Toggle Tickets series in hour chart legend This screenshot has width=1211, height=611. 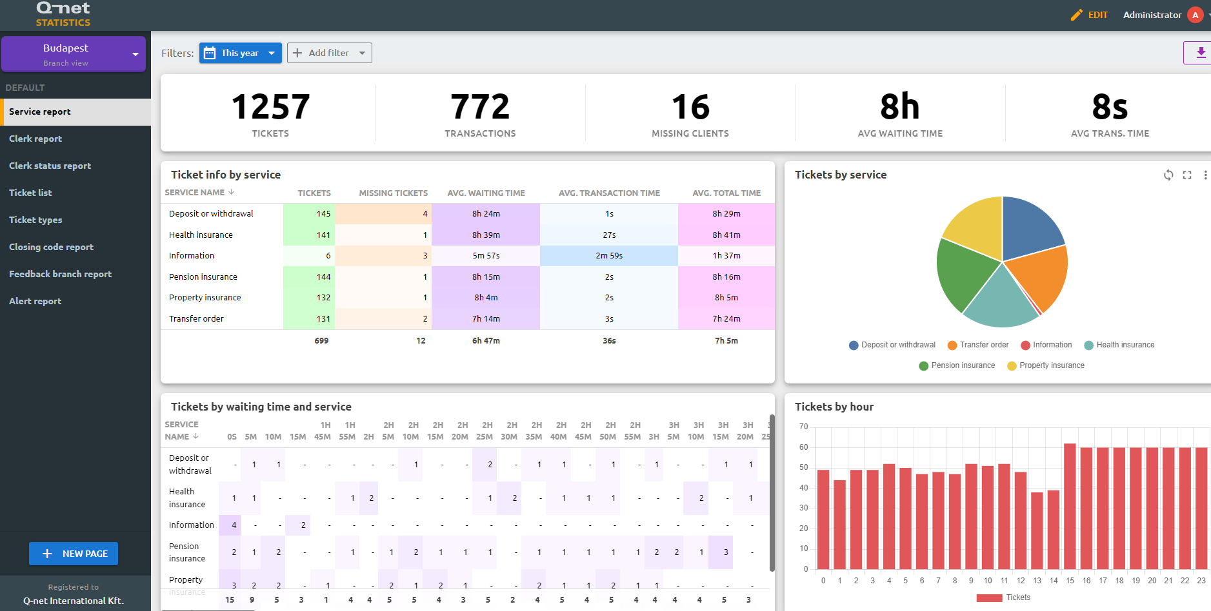tap(1003, 597)
